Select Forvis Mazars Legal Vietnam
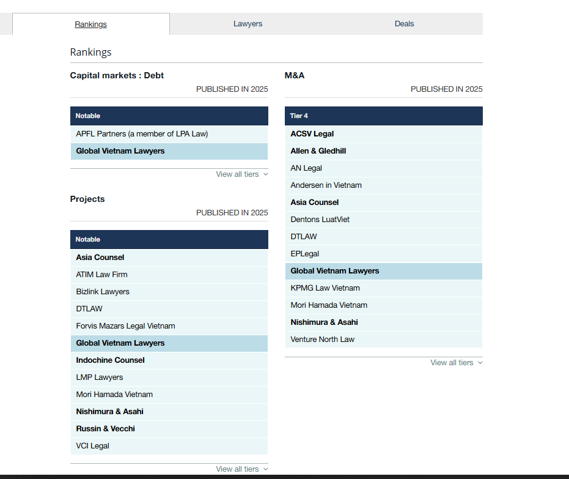Viewport: 569px width, 479px height. tap(125, 326)
